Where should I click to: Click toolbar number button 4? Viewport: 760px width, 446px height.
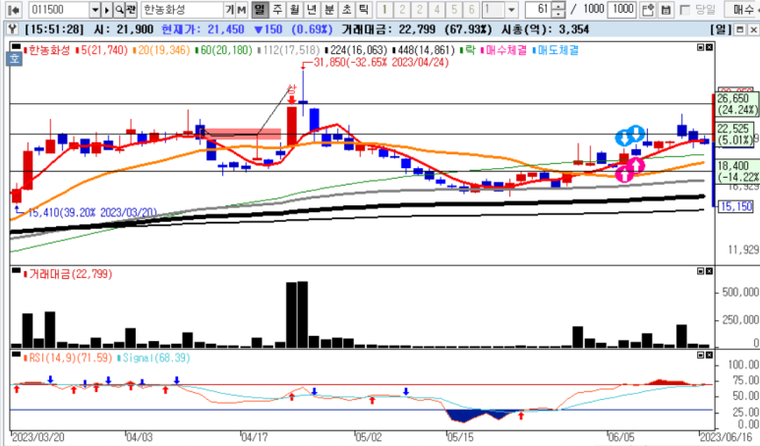click(x=437, y=9)
